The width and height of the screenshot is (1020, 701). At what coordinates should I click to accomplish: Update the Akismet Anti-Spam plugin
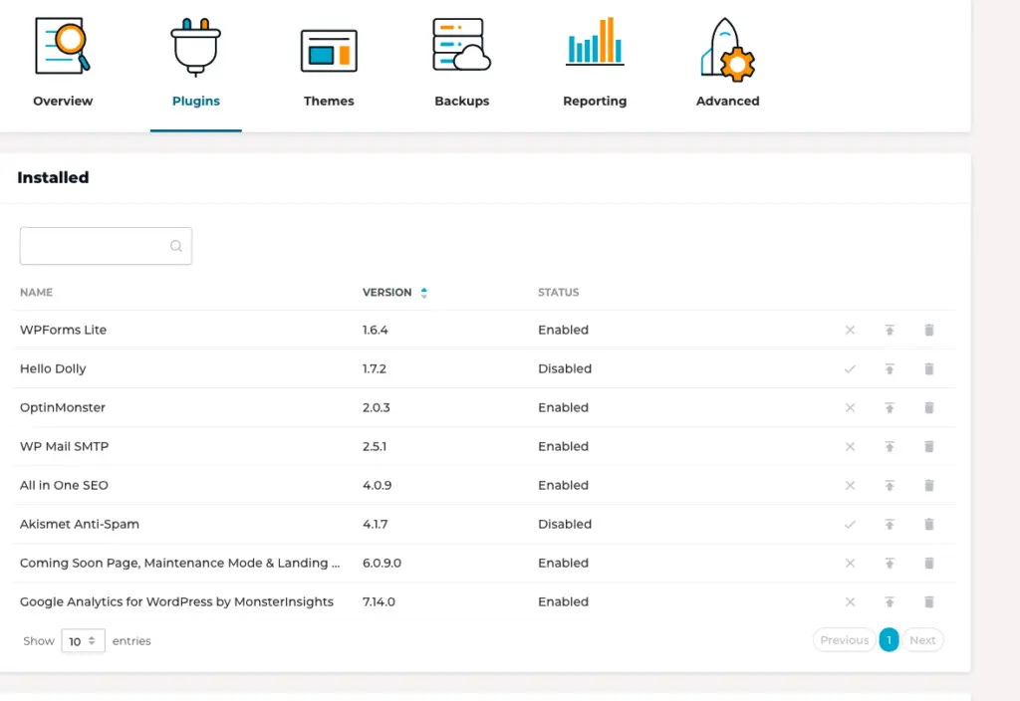pyautogui.click(x=890, y=524)
